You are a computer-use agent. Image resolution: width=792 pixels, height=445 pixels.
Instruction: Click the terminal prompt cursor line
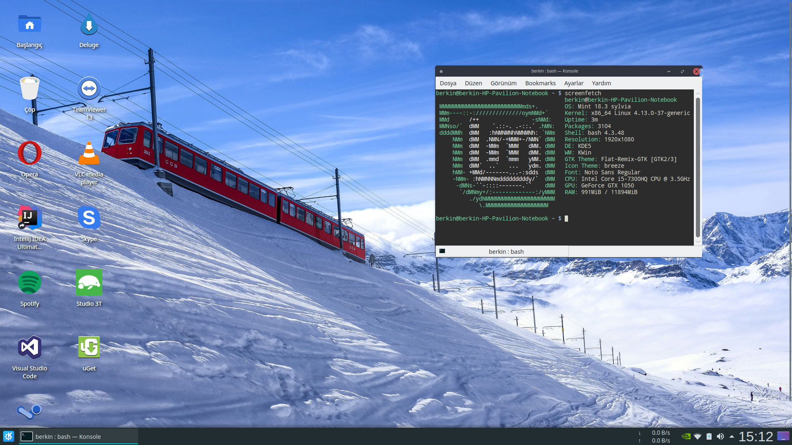tap(502, 218)
